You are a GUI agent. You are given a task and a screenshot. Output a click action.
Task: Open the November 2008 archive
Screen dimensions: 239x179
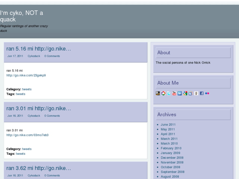click(172, 162)
